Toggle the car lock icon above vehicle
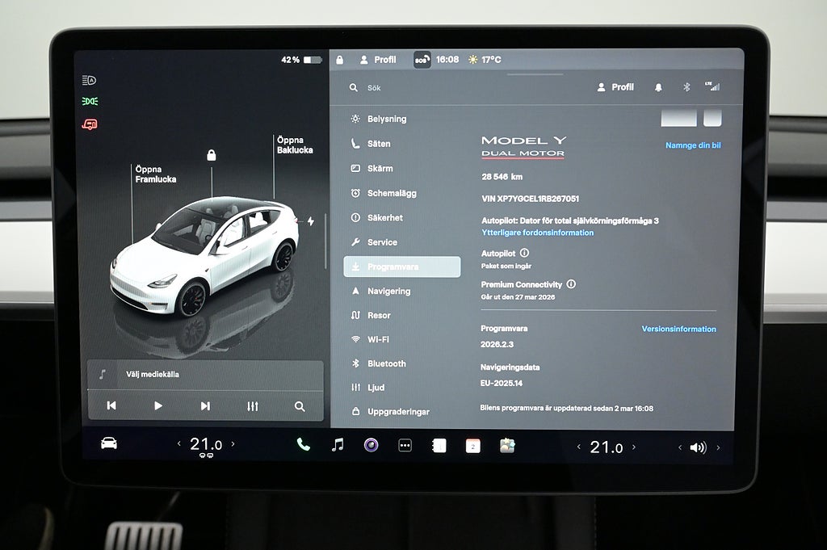Viewport: 827px width, 550px height. (x=212, y=155)
